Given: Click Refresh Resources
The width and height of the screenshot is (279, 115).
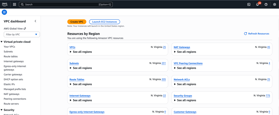Looking at the screenshot, I should (257, 34).
